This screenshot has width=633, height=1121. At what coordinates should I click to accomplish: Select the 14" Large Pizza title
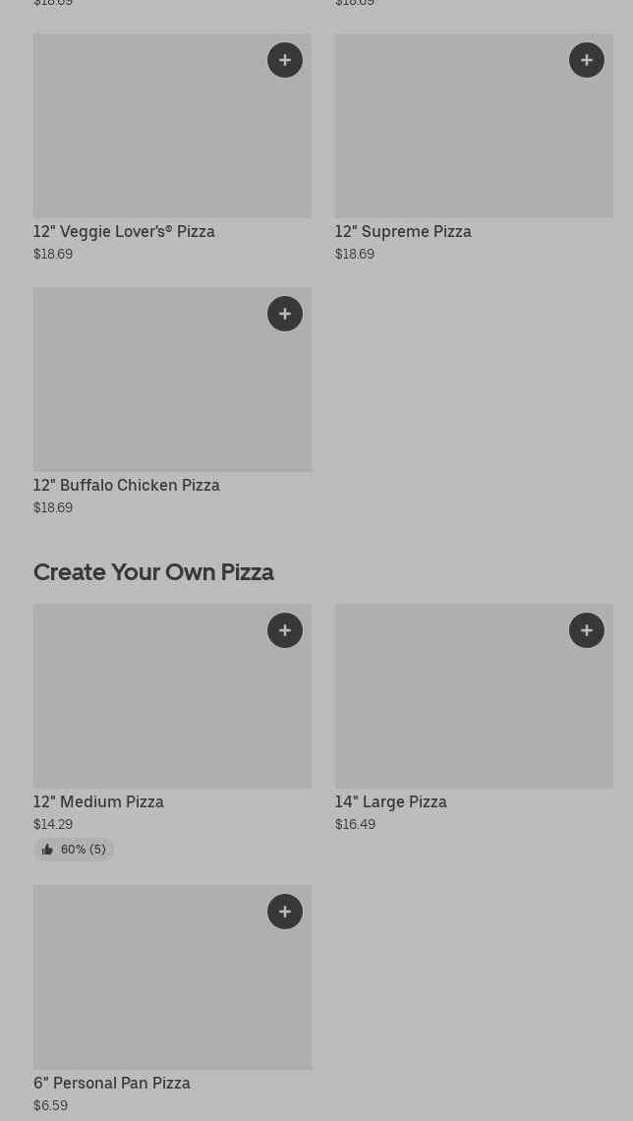pos(390,802)
